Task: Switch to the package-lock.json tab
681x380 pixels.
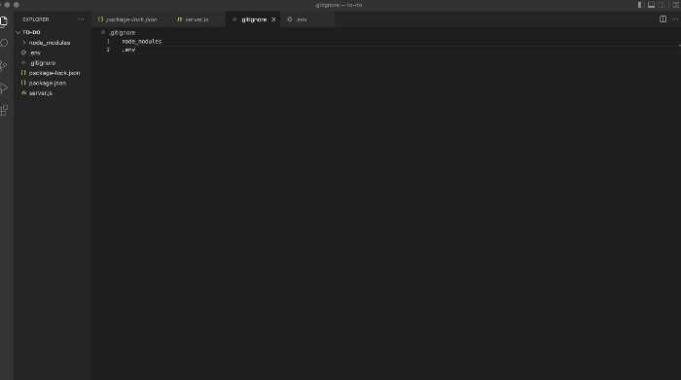Action: 128,19
